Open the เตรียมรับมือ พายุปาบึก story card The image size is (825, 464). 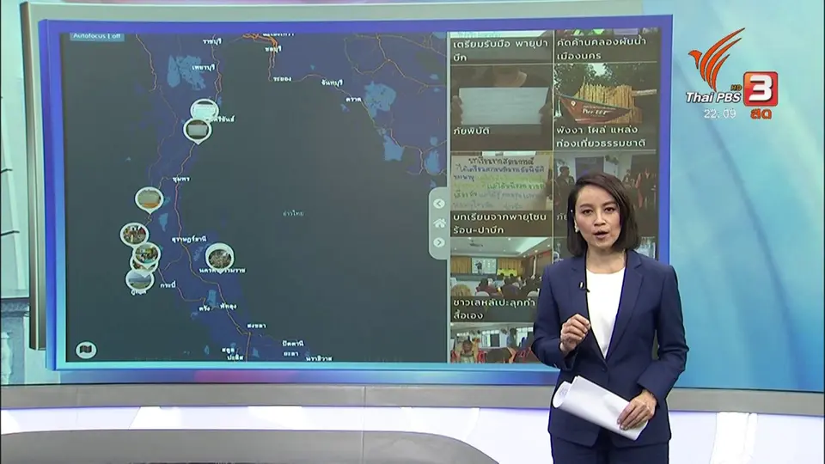tap(501, 48)
